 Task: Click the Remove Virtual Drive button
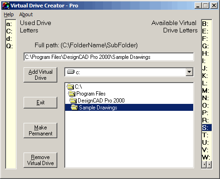(40, 160)
